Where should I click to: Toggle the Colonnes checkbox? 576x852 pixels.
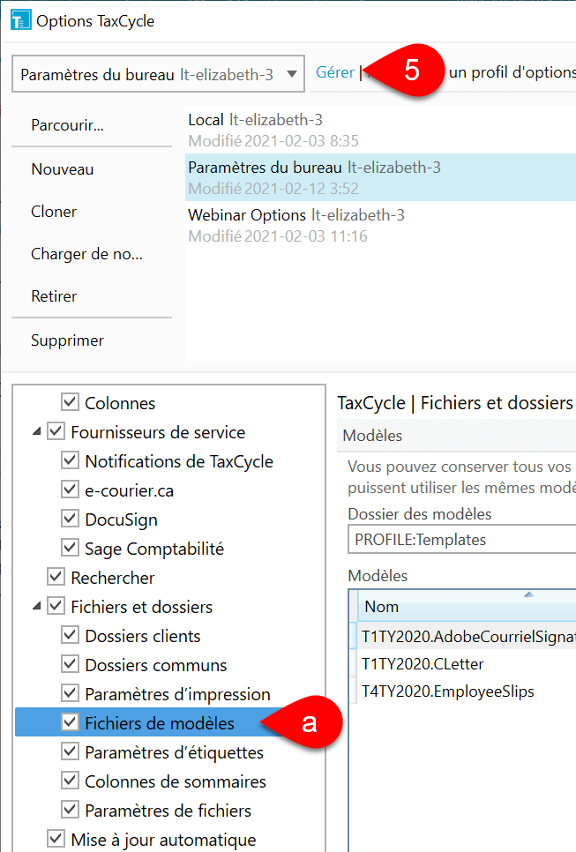point(70,402)
